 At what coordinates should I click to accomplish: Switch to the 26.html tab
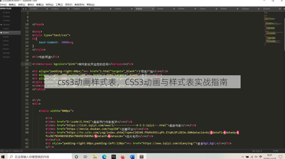pos(245,9)
